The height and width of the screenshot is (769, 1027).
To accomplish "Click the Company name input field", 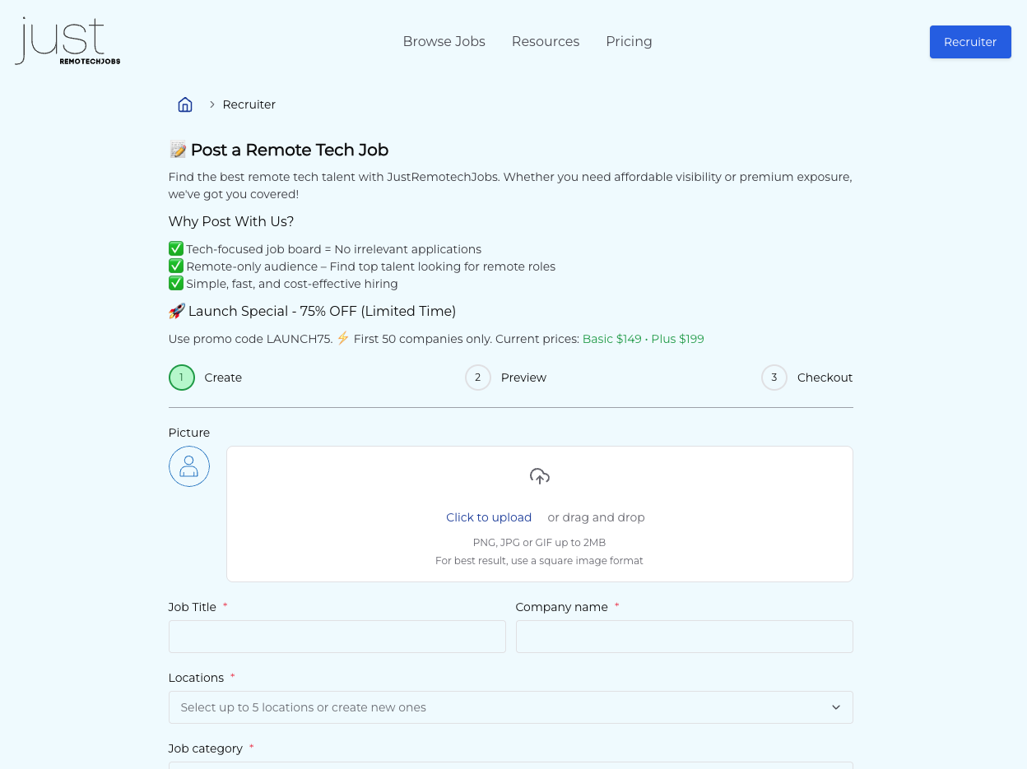I will pyautogui.click(x=684, y=637).
